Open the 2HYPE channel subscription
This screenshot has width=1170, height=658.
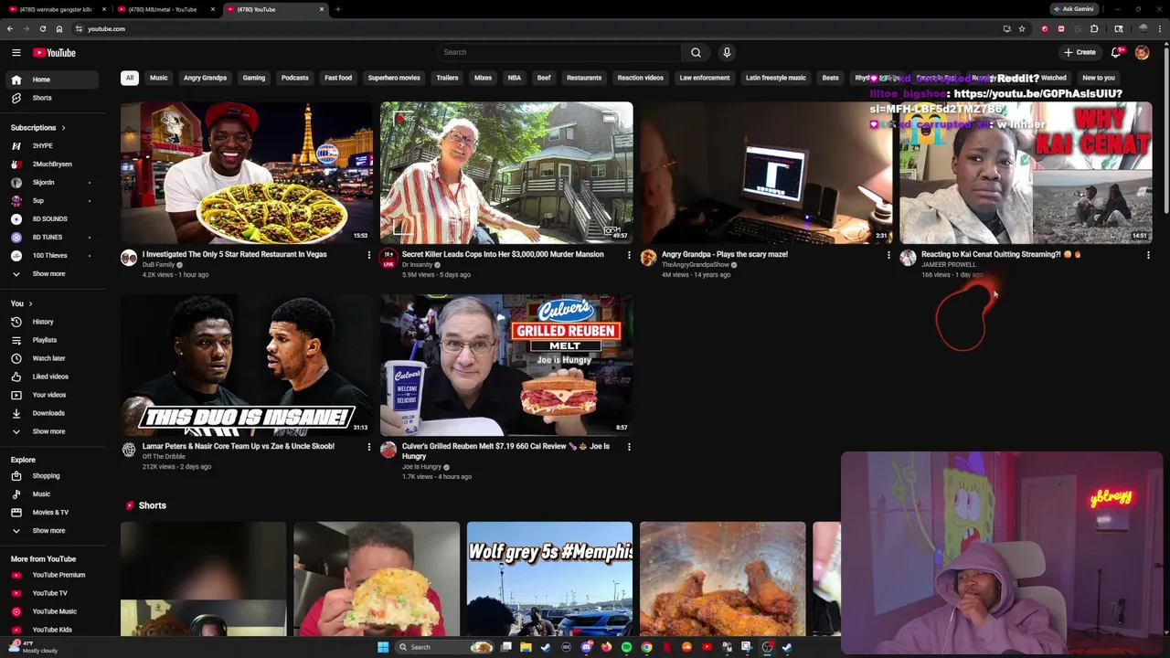pyautogui.click(x=52, y=145)
